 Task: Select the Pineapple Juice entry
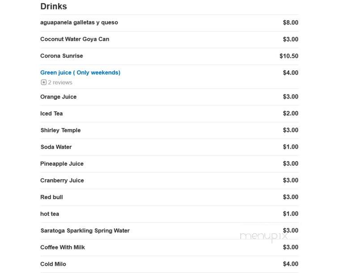[62, 164]
